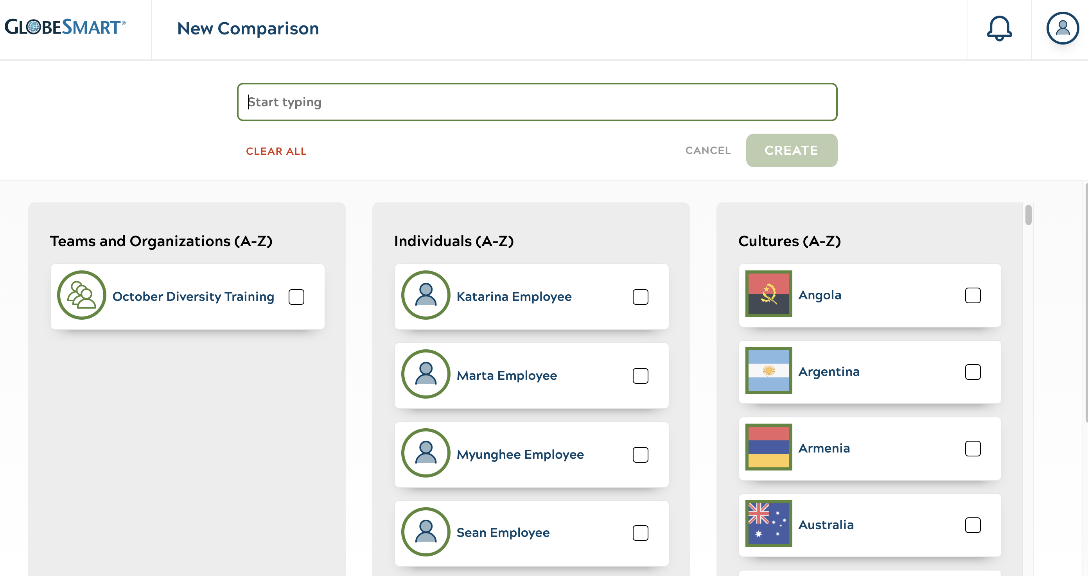
Task: Select the October Diversity Training name
Action: coord(193,297)
